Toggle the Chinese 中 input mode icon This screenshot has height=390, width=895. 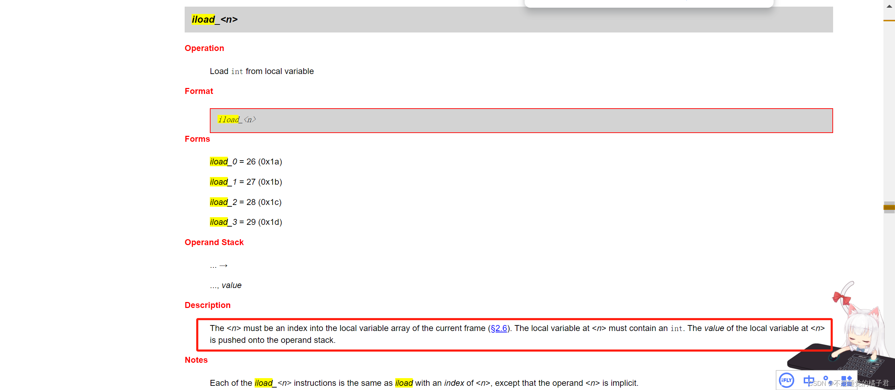[x=809, y=380]
